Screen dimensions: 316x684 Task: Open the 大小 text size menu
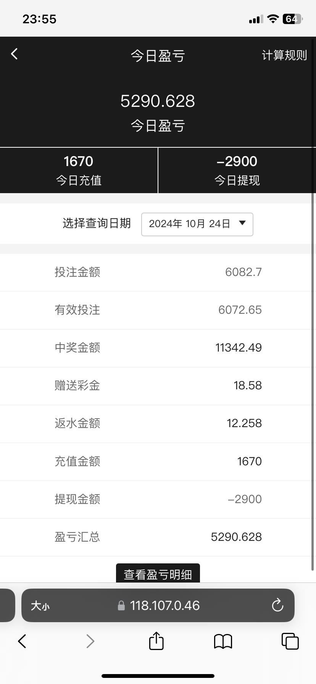click(40, 606)
